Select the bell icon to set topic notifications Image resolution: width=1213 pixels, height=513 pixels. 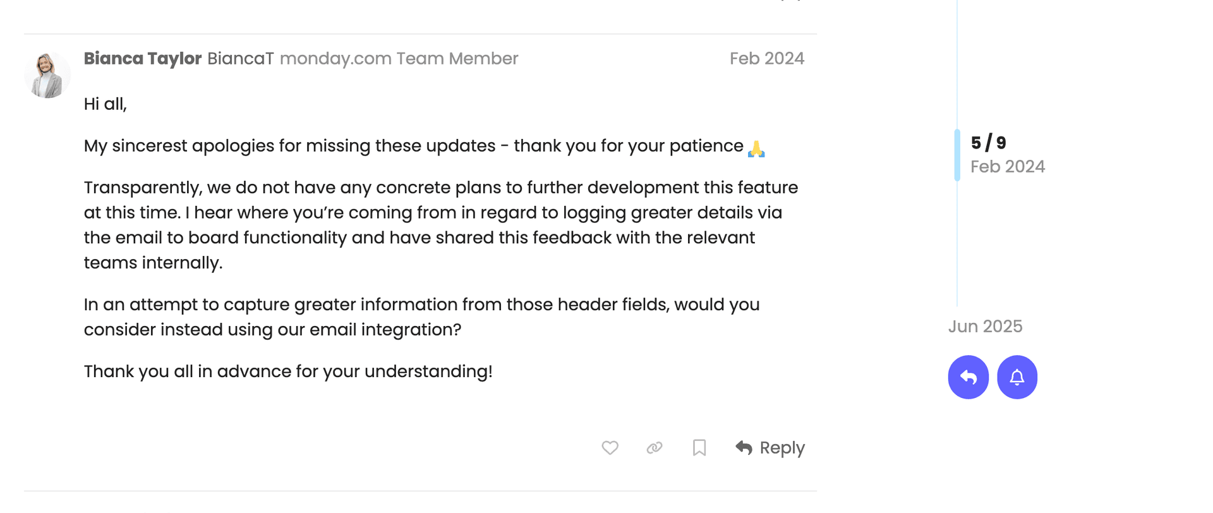1017,377
